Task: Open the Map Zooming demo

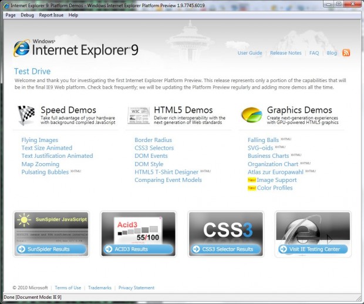Action: coord(41,164)
